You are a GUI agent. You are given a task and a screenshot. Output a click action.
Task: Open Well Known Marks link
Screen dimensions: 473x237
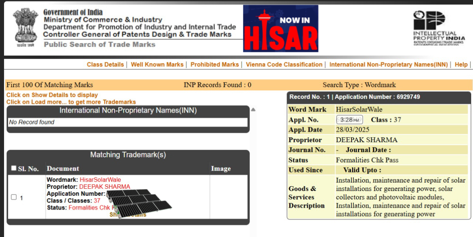pyautogui.click(x=157, y=65)
